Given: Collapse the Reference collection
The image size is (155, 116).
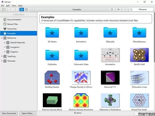Looking at the screenshot, I should pos(2,38).
